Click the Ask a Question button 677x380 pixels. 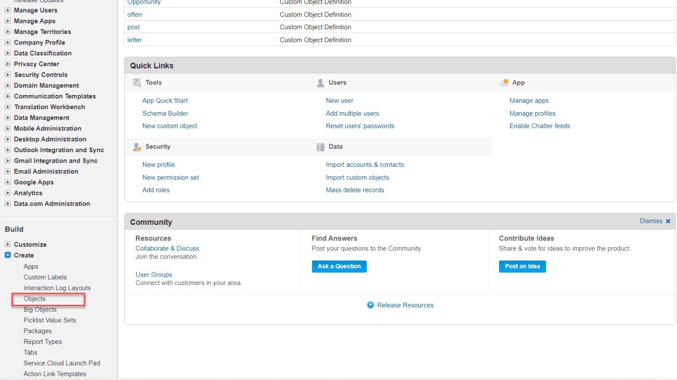click(x=338, y=266)
